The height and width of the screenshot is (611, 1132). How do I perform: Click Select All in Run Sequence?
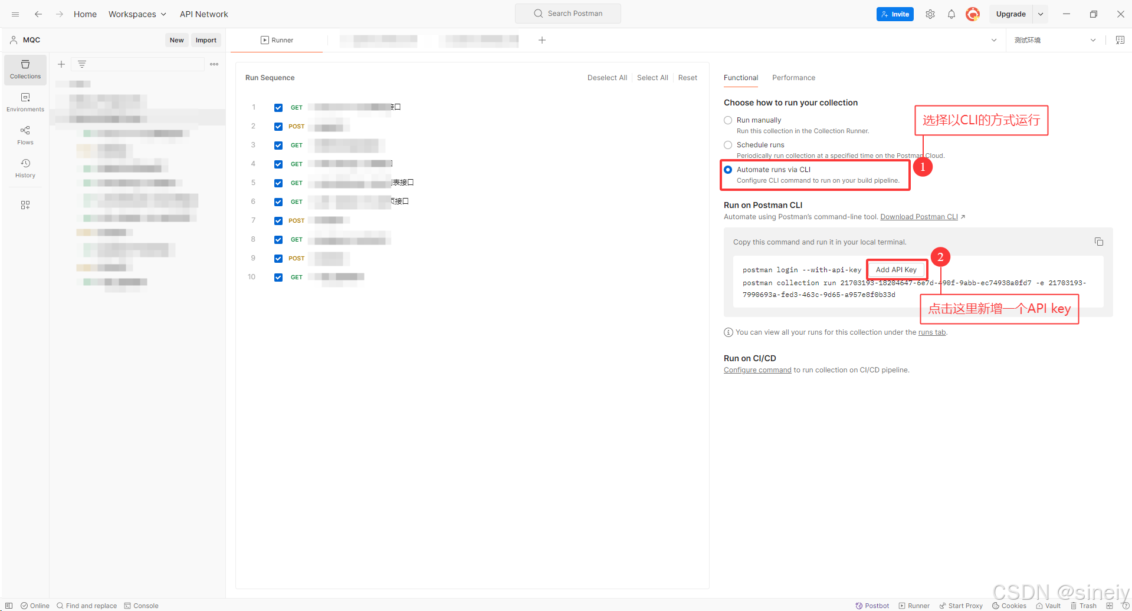(652, 78)
